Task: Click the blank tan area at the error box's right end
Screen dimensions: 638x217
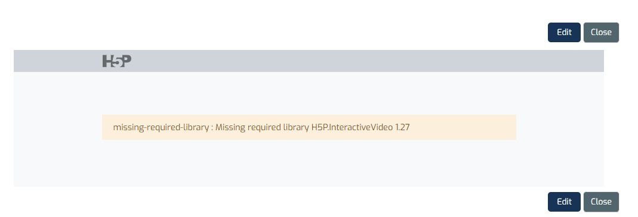Action: tap(463, 127)
